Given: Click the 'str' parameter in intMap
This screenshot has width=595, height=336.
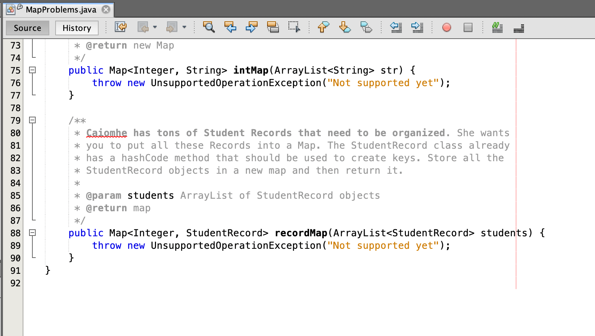Looking at the screenshot, I should click(x=389, y=70).
